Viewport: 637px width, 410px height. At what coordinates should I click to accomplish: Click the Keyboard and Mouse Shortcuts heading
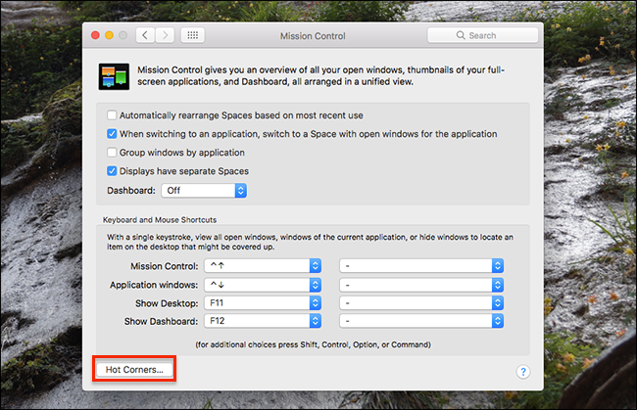[160, 220]
